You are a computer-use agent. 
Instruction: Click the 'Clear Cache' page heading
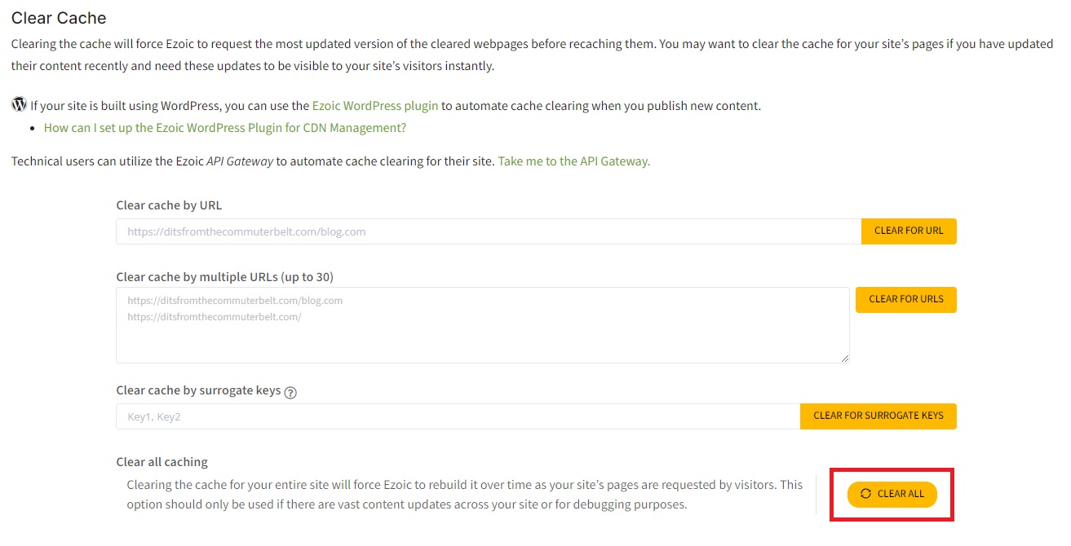tap(59, 18)
